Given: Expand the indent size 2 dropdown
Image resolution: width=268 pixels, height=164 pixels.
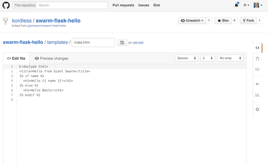Looking at the screenshot, I should pyautogui.click(x=208, y=58).
